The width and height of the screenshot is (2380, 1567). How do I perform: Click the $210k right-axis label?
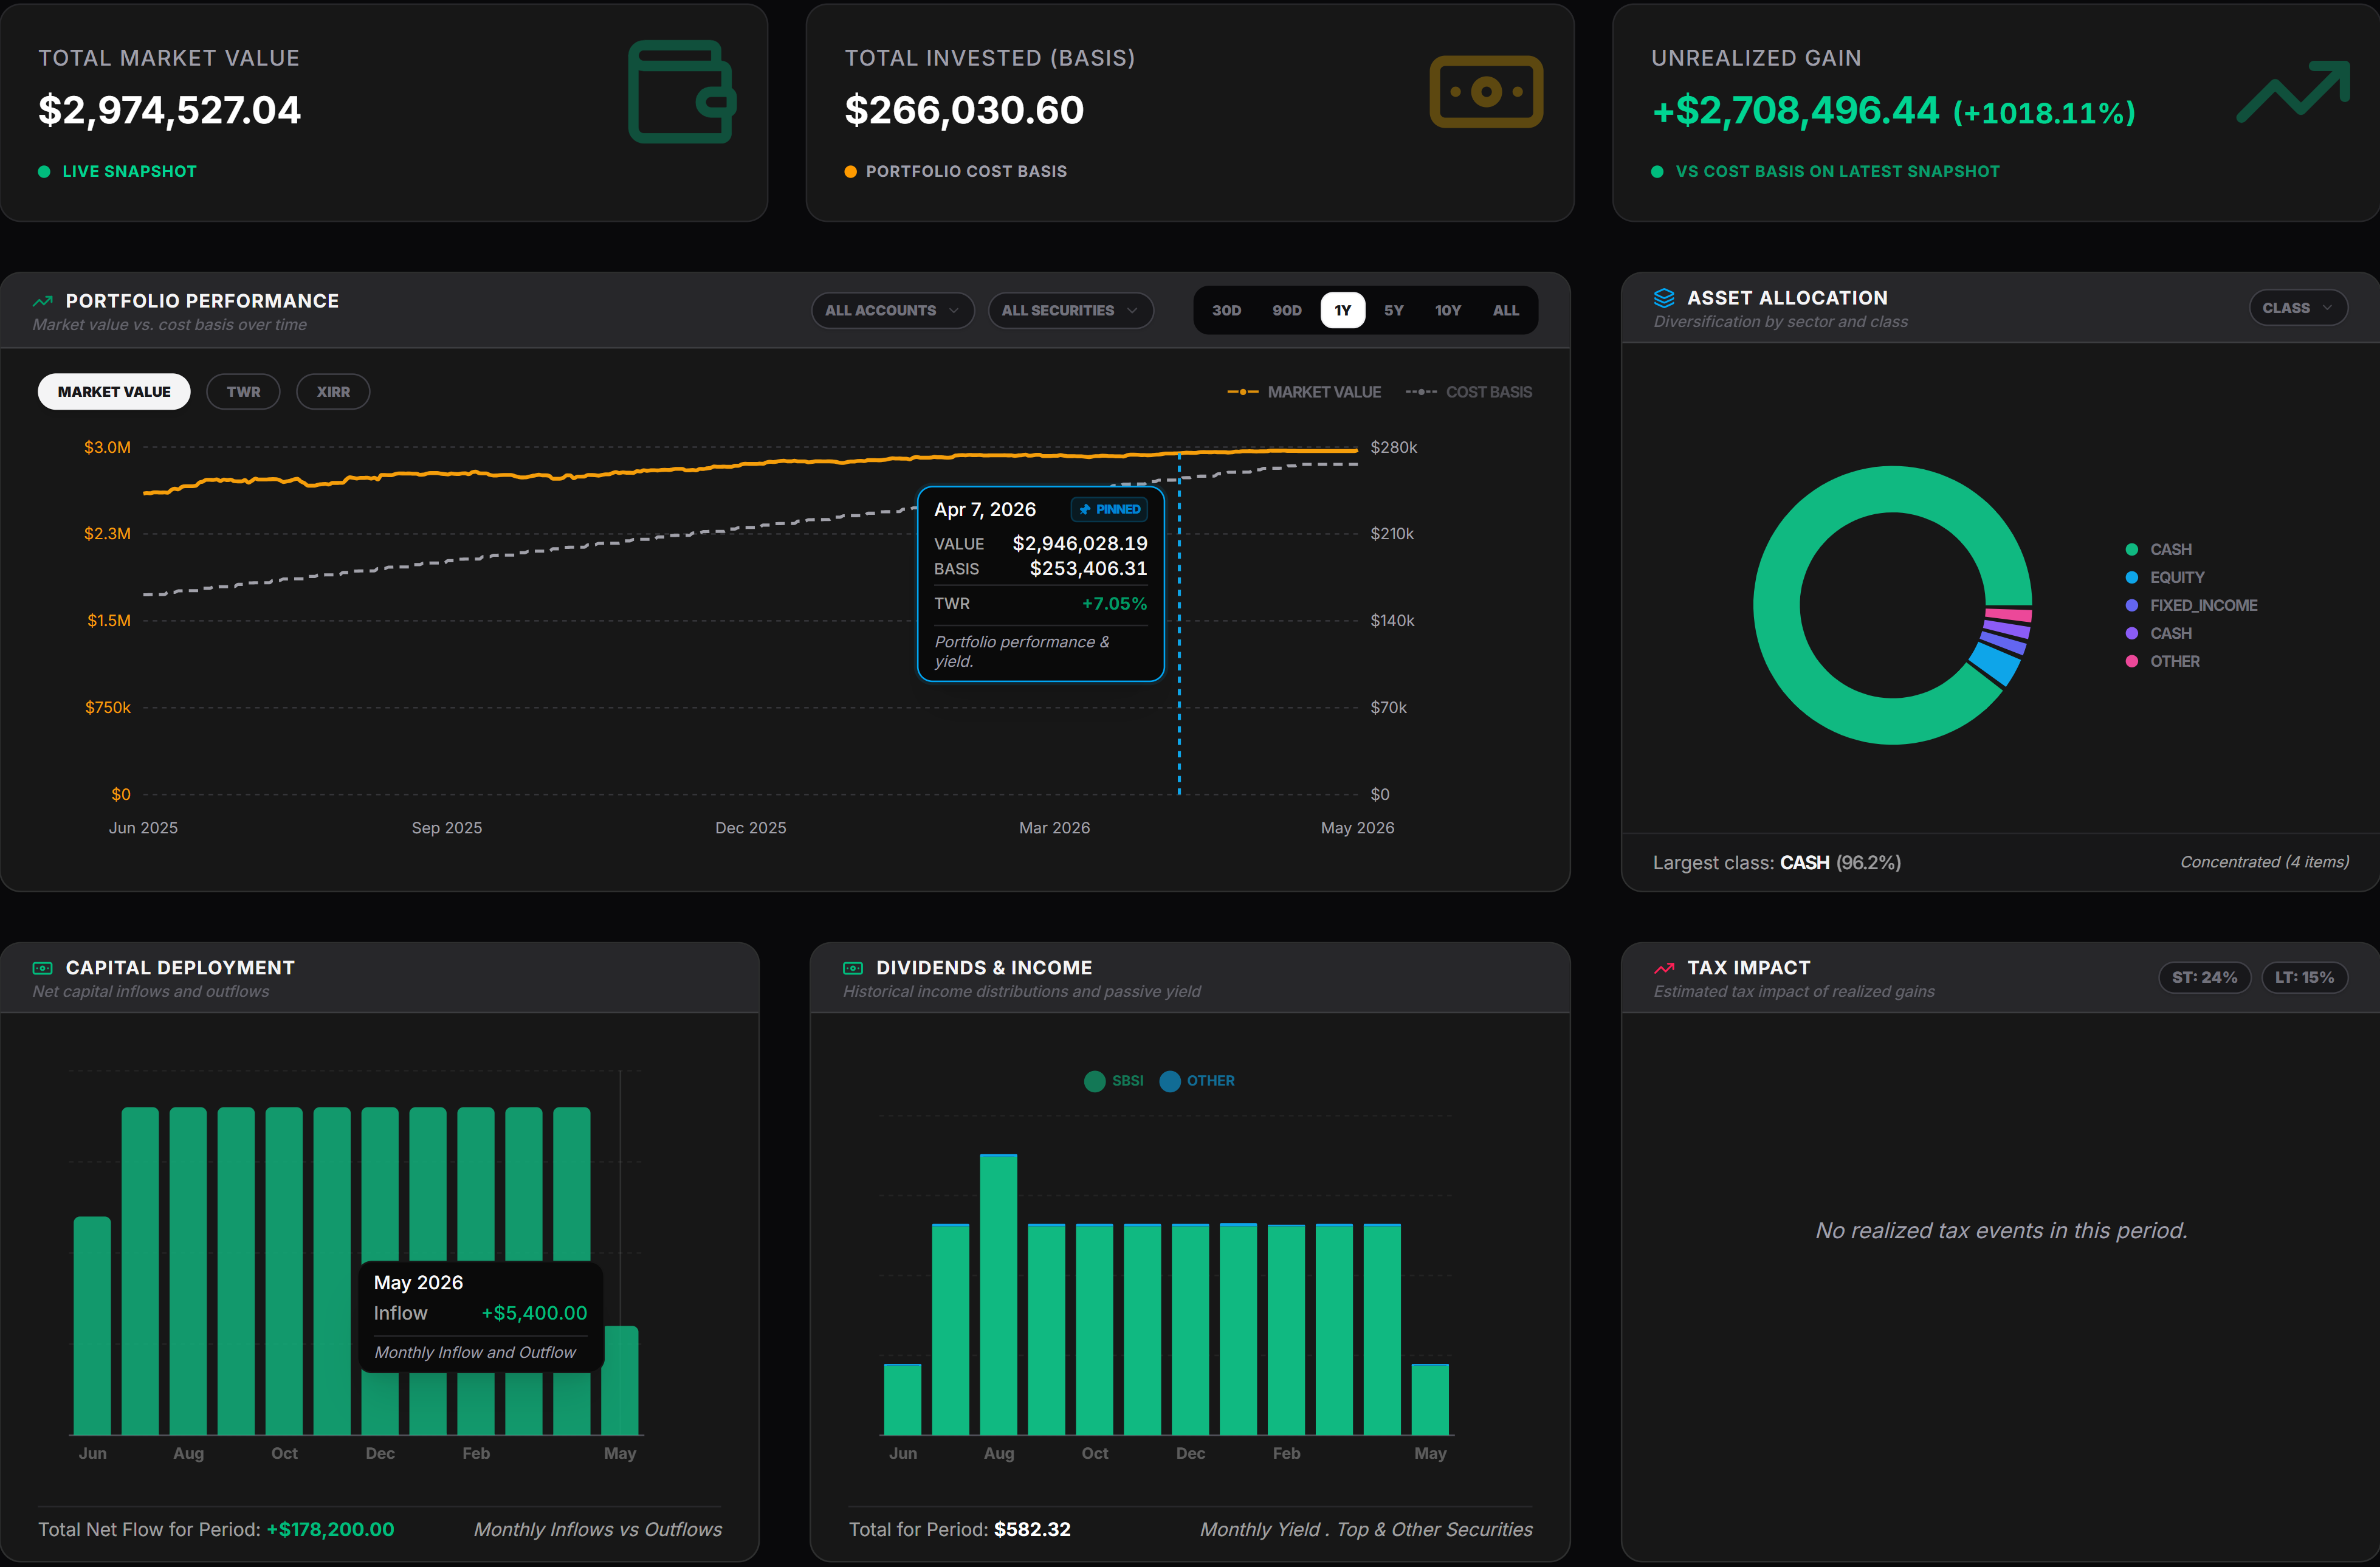[x=1392, y=533]
